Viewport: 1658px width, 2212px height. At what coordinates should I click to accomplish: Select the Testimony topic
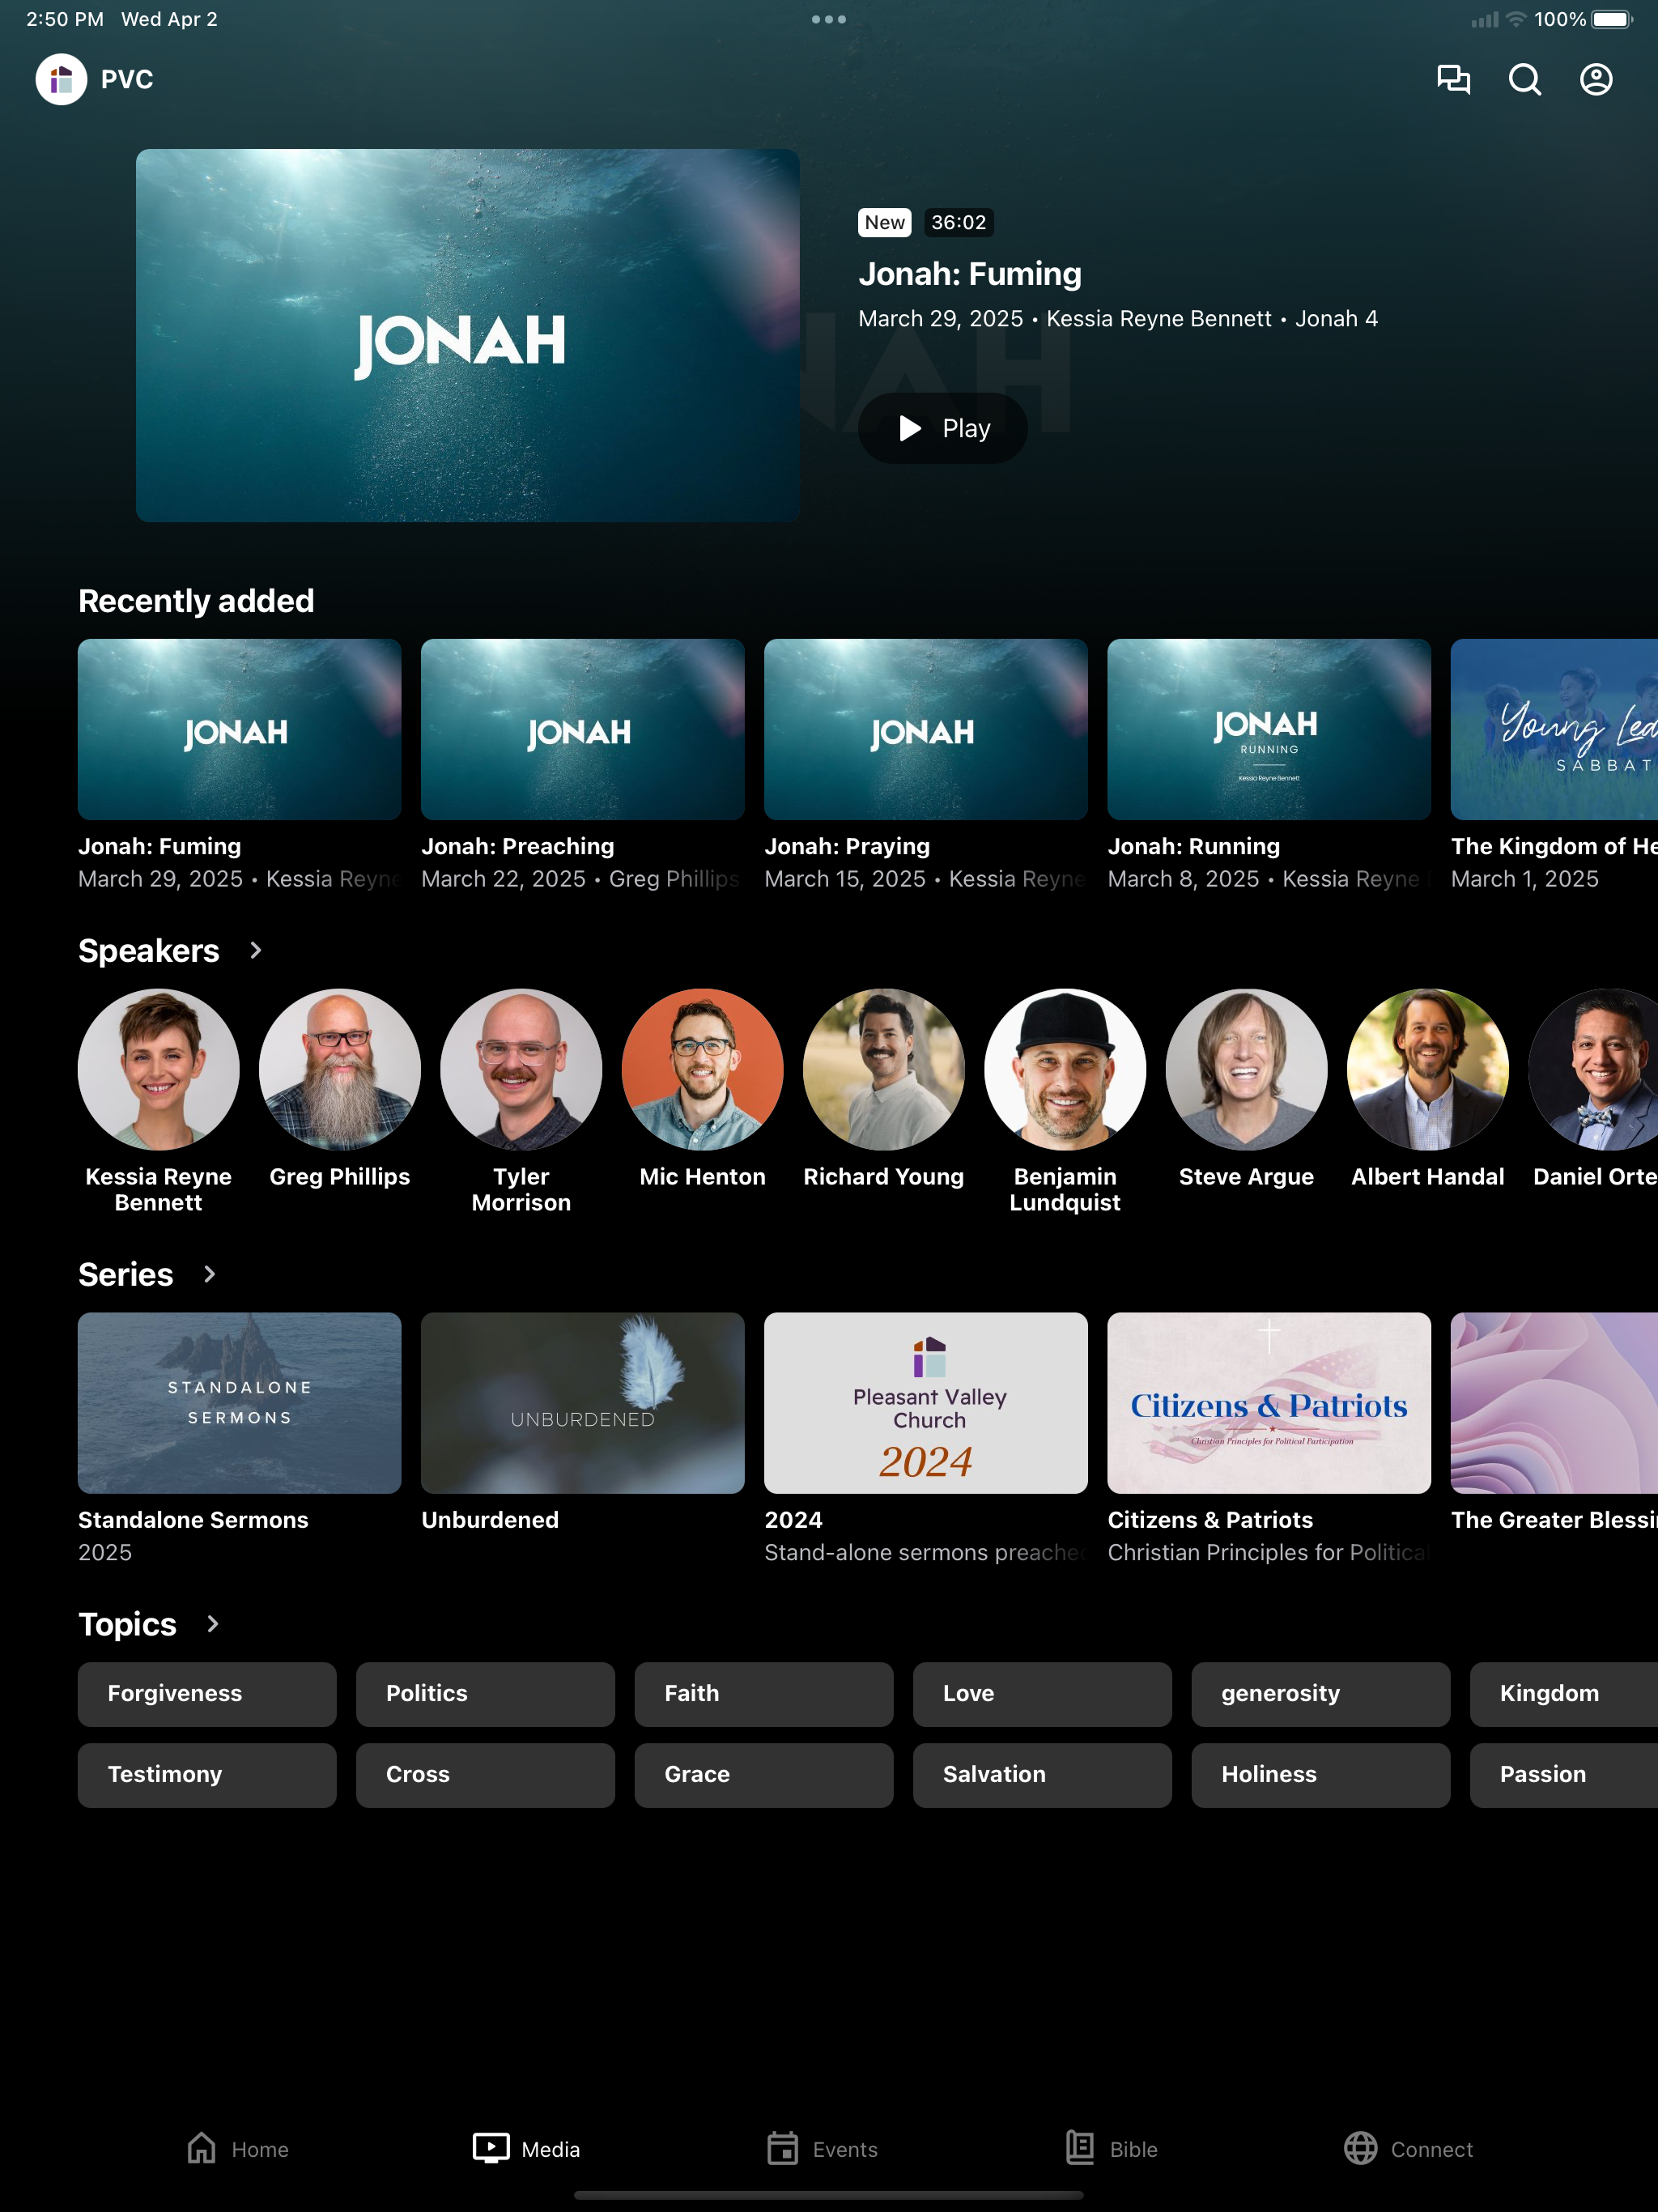tap(207, 1775)
